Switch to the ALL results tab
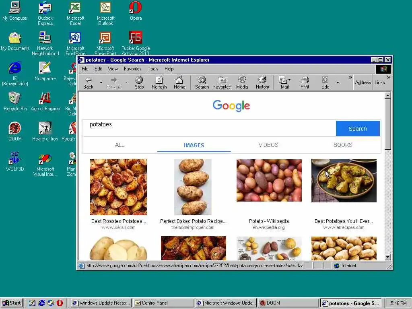The height and width of the screenshot is (309, 412). [x=119, y=145]
